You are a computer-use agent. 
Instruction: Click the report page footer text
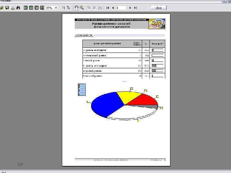click(111, 160)
